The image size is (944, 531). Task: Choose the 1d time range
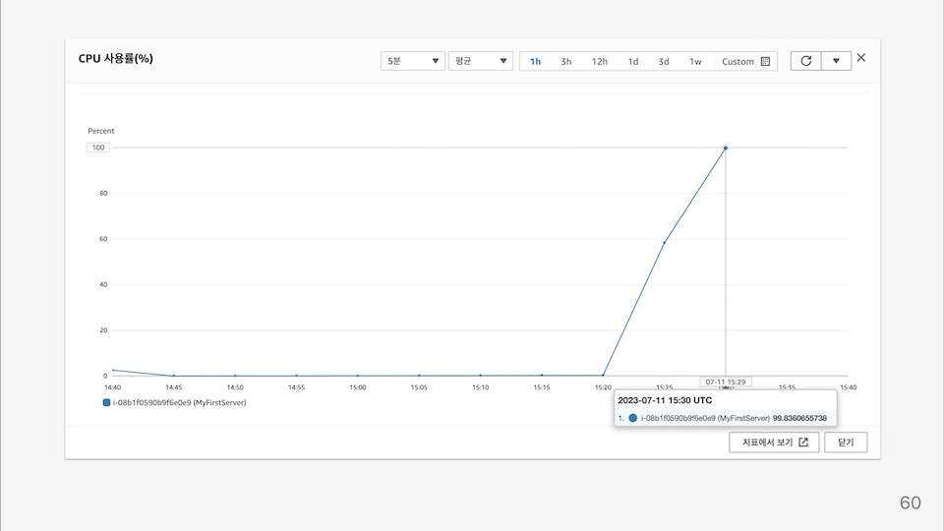pos(633,61)
